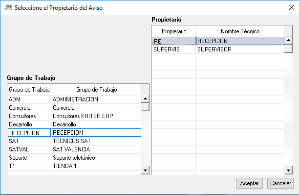Click Propietario list scroll-down arrow
The image size is (299, 195).
pos(288,171)
